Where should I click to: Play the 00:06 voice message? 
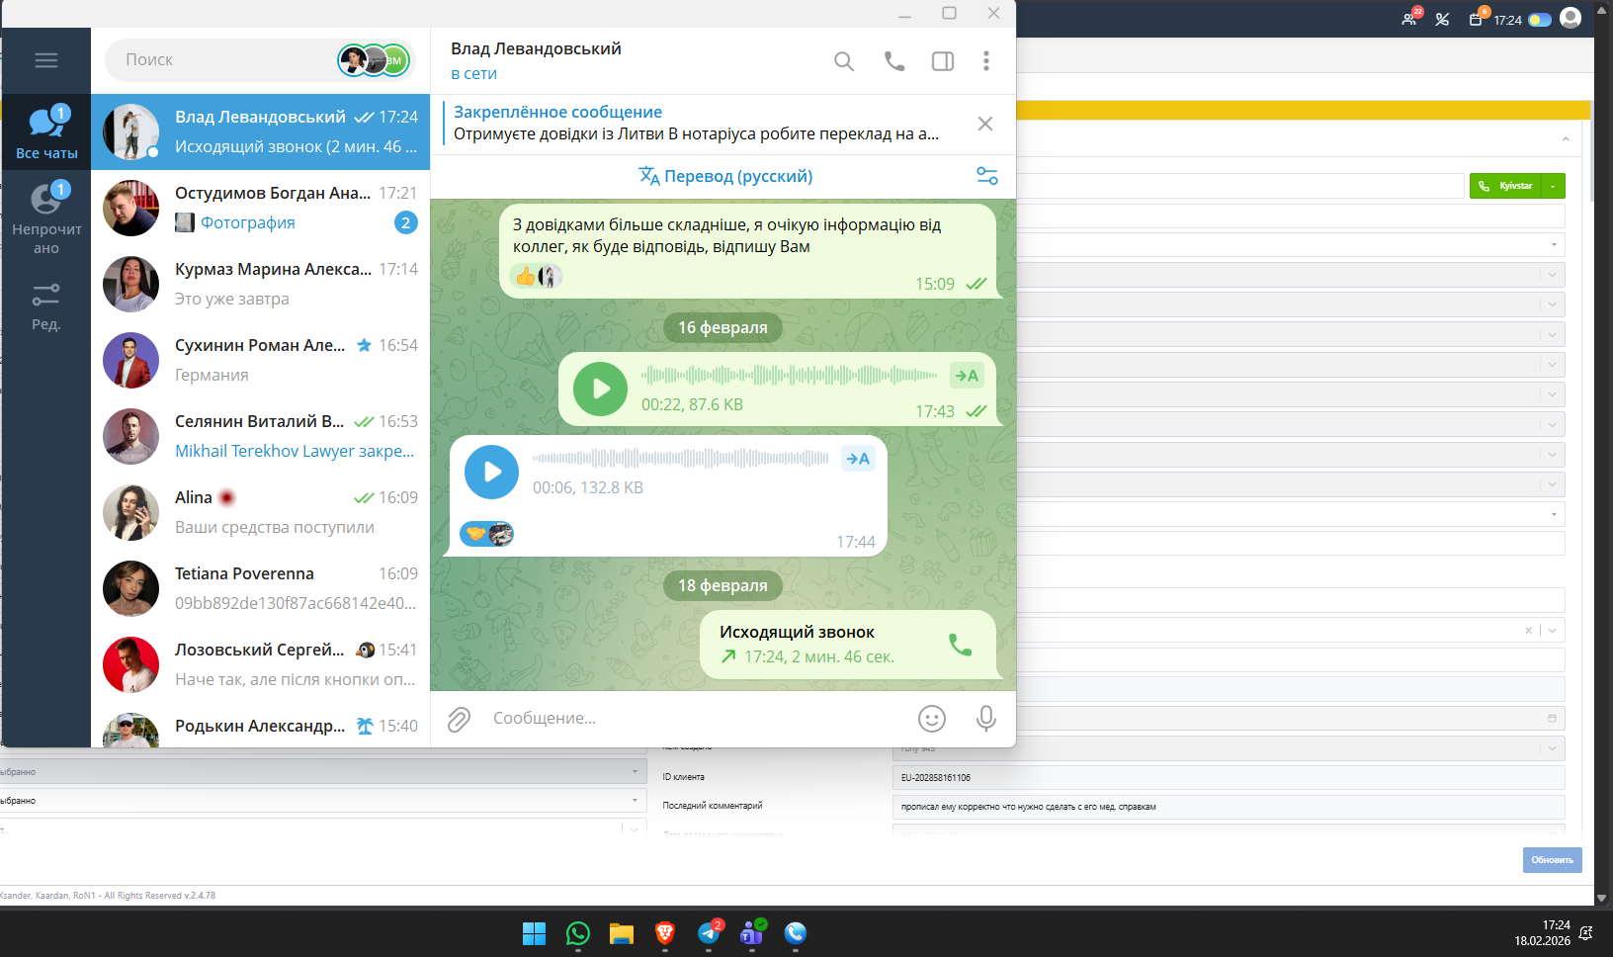(492, 473)
